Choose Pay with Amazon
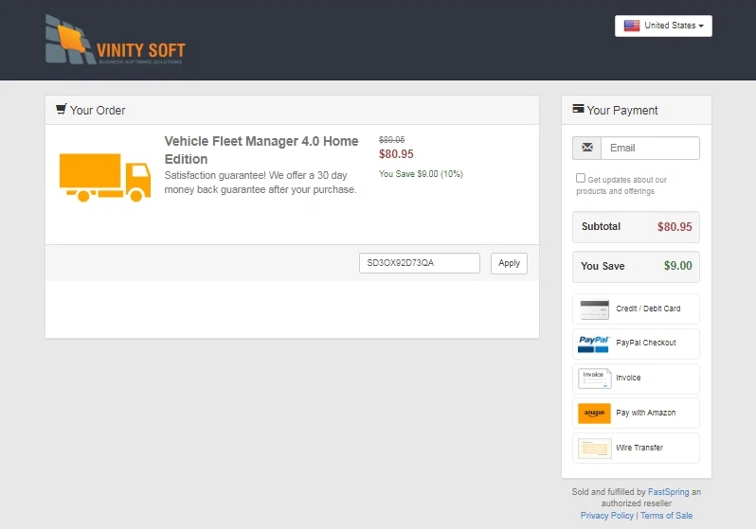 [x=636, y=413]
